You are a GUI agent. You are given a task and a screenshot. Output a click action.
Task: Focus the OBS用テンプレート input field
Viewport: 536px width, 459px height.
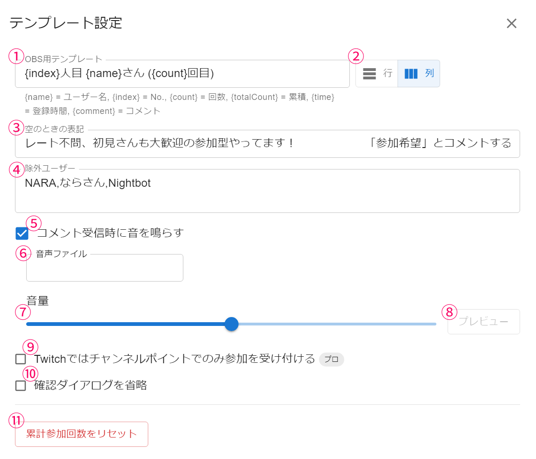click(x=182, y=74)
